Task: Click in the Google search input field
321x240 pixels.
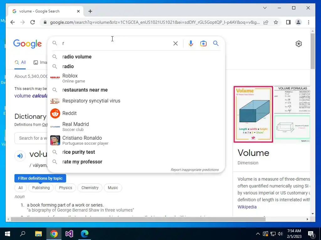Action: click(117, 43)
